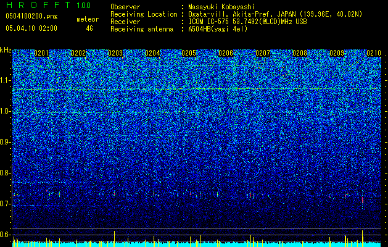Screen dimensions: 388x247
Task: Click the meteor count 46
Action: (x=89, y=28)
